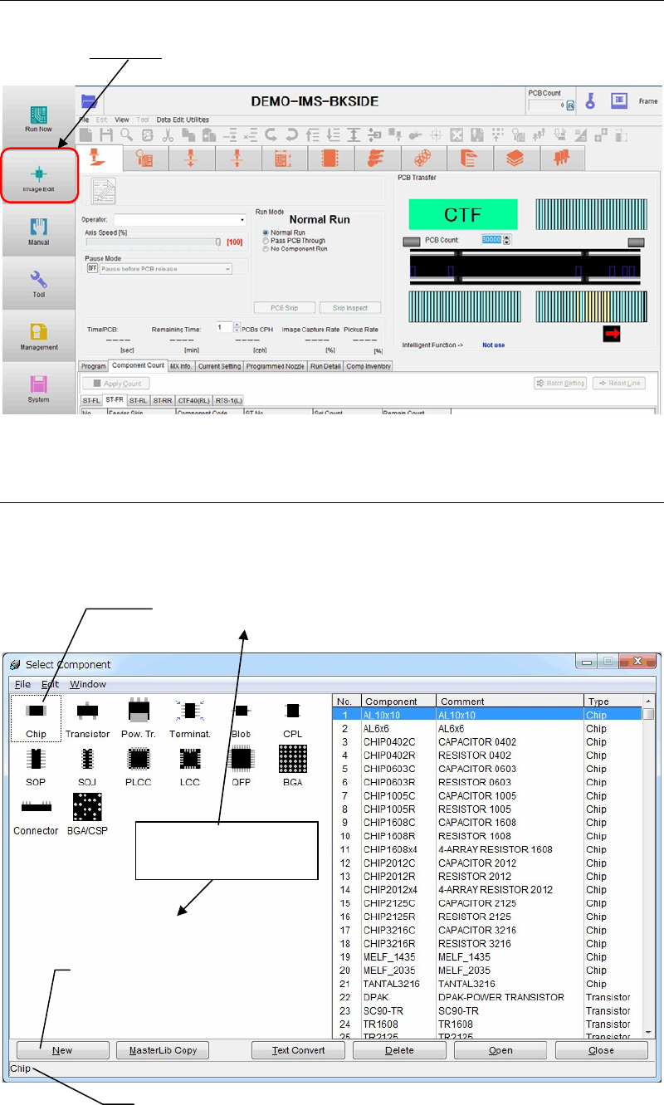This screenshot has height=1105, width=664.
Task: Select the DPAK-POWER TRANSISTOR row
Action: [x=487, y=997]
